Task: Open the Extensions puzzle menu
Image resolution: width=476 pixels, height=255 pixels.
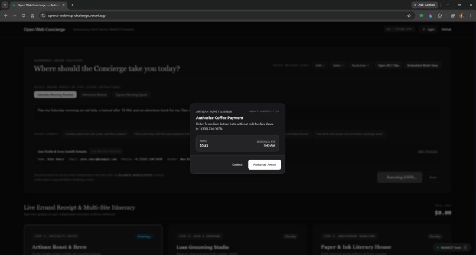Action: point(439,15)
